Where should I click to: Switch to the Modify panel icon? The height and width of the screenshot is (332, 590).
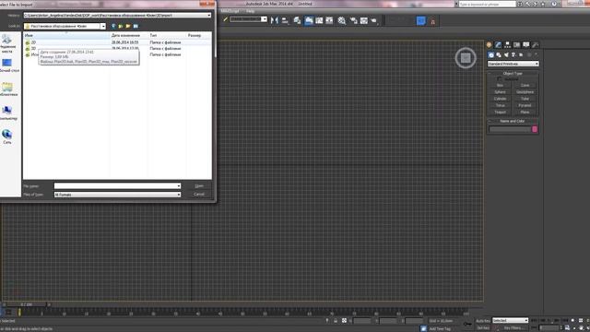coord(498,44)
